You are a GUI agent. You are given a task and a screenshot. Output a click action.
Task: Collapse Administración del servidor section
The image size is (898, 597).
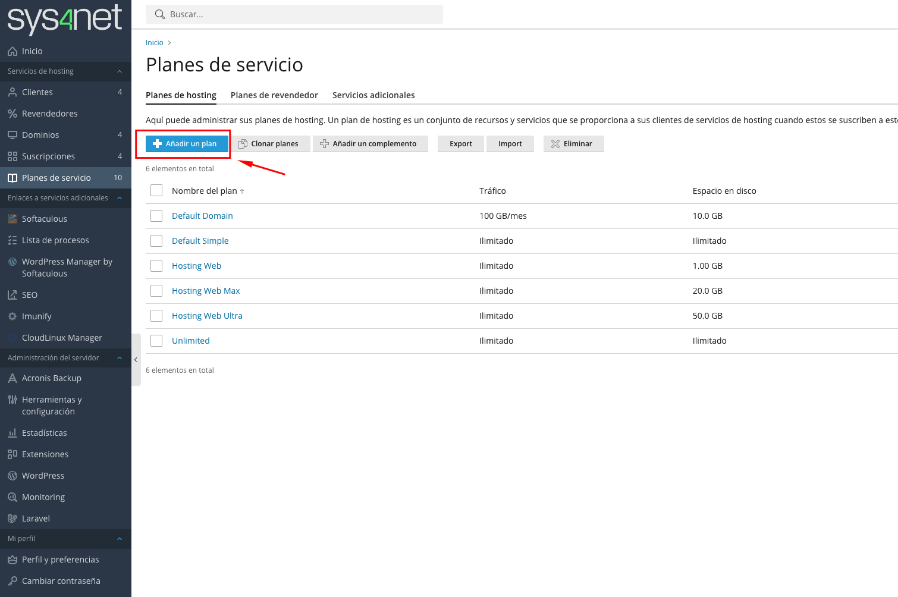(120, 358)
